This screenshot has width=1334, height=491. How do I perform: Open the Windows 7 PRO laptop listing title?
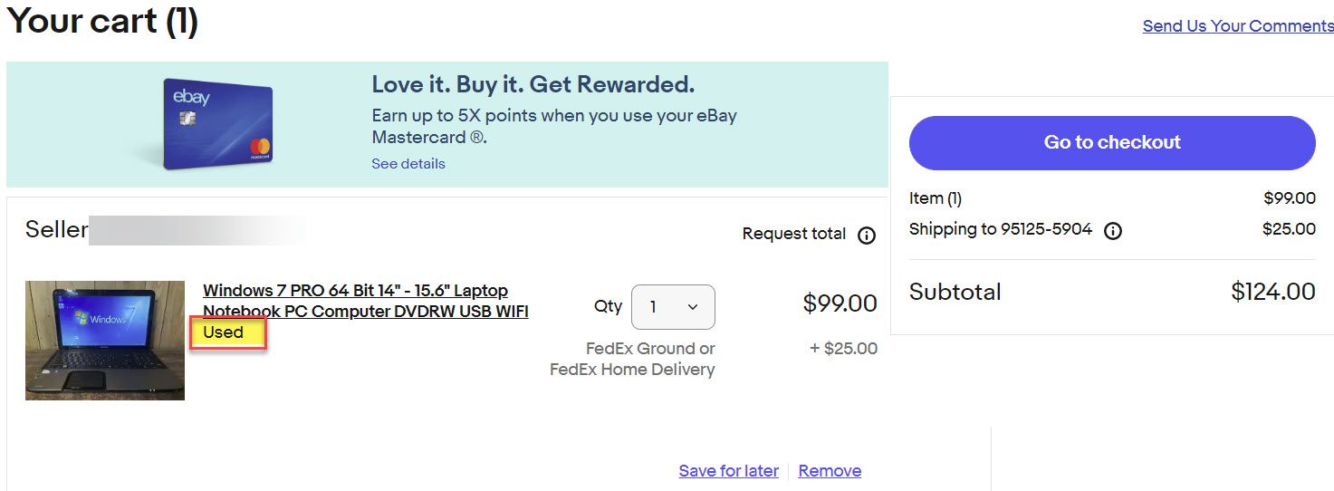tap(365, 301)
